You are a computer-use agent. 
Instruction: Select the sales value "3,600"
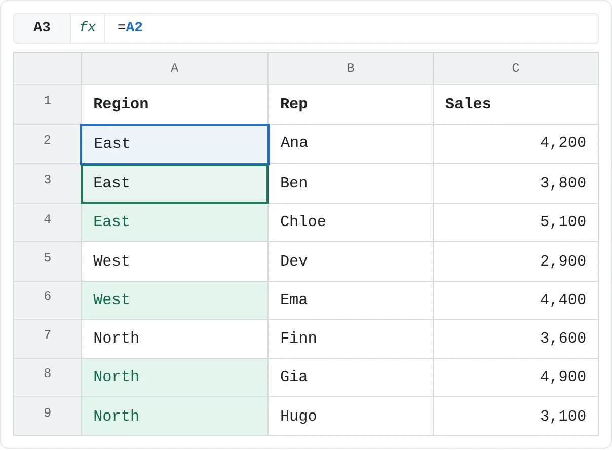(x=516, y=339)
